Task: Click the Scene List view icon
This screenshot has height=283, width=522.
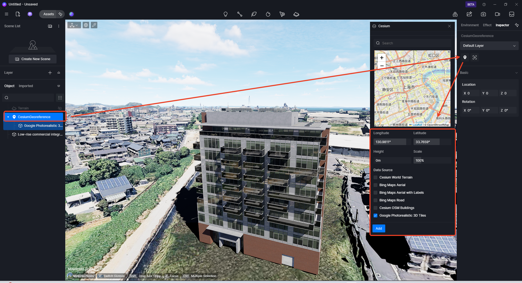Action: pos(50,26)
